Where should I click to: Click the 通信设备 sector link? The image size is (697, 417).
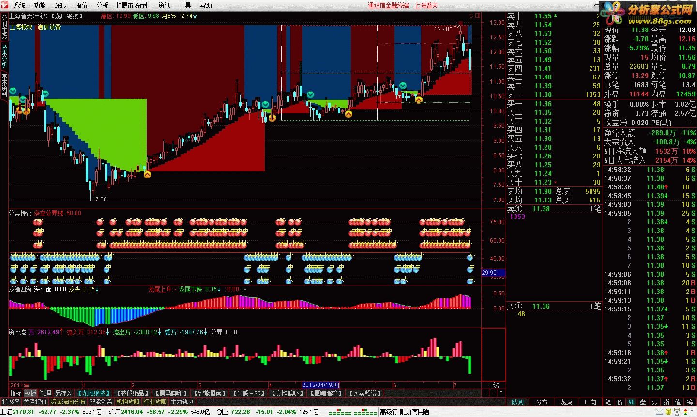point(49,27)
